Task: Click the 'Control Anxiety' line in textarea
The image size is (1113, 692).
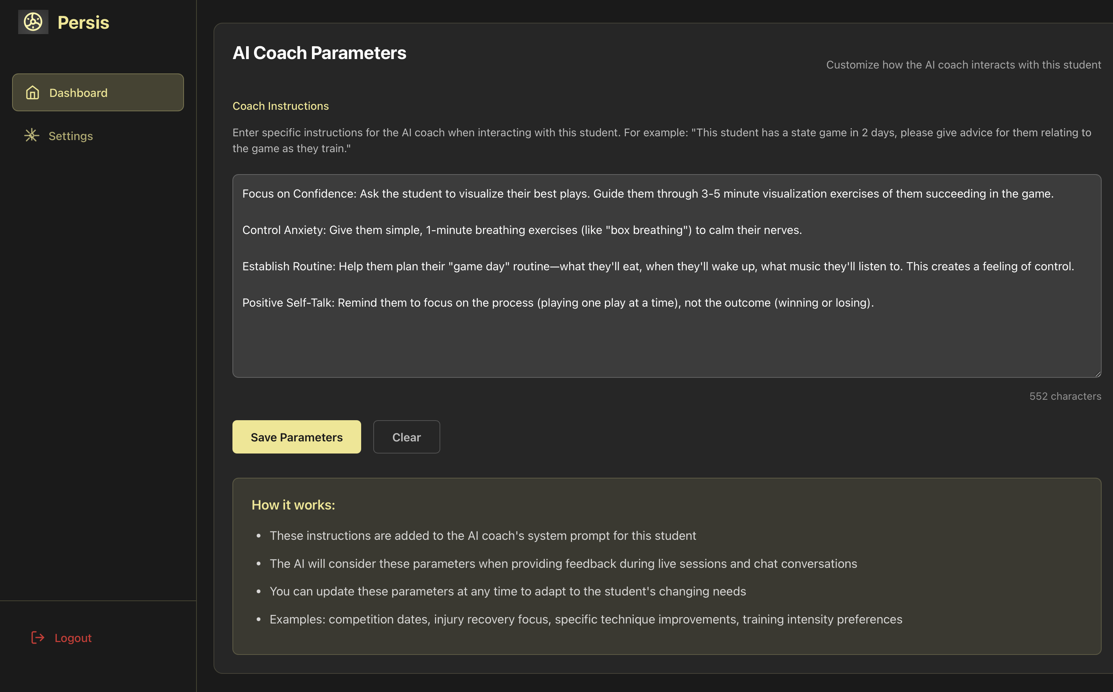Action: coord(522,230)
